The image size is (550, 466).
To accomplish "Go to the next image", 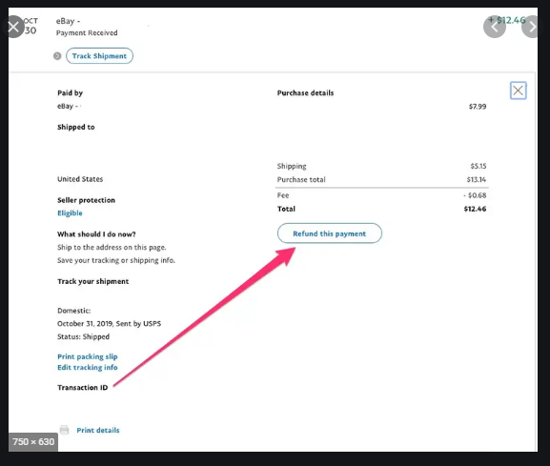I will 533,27.
